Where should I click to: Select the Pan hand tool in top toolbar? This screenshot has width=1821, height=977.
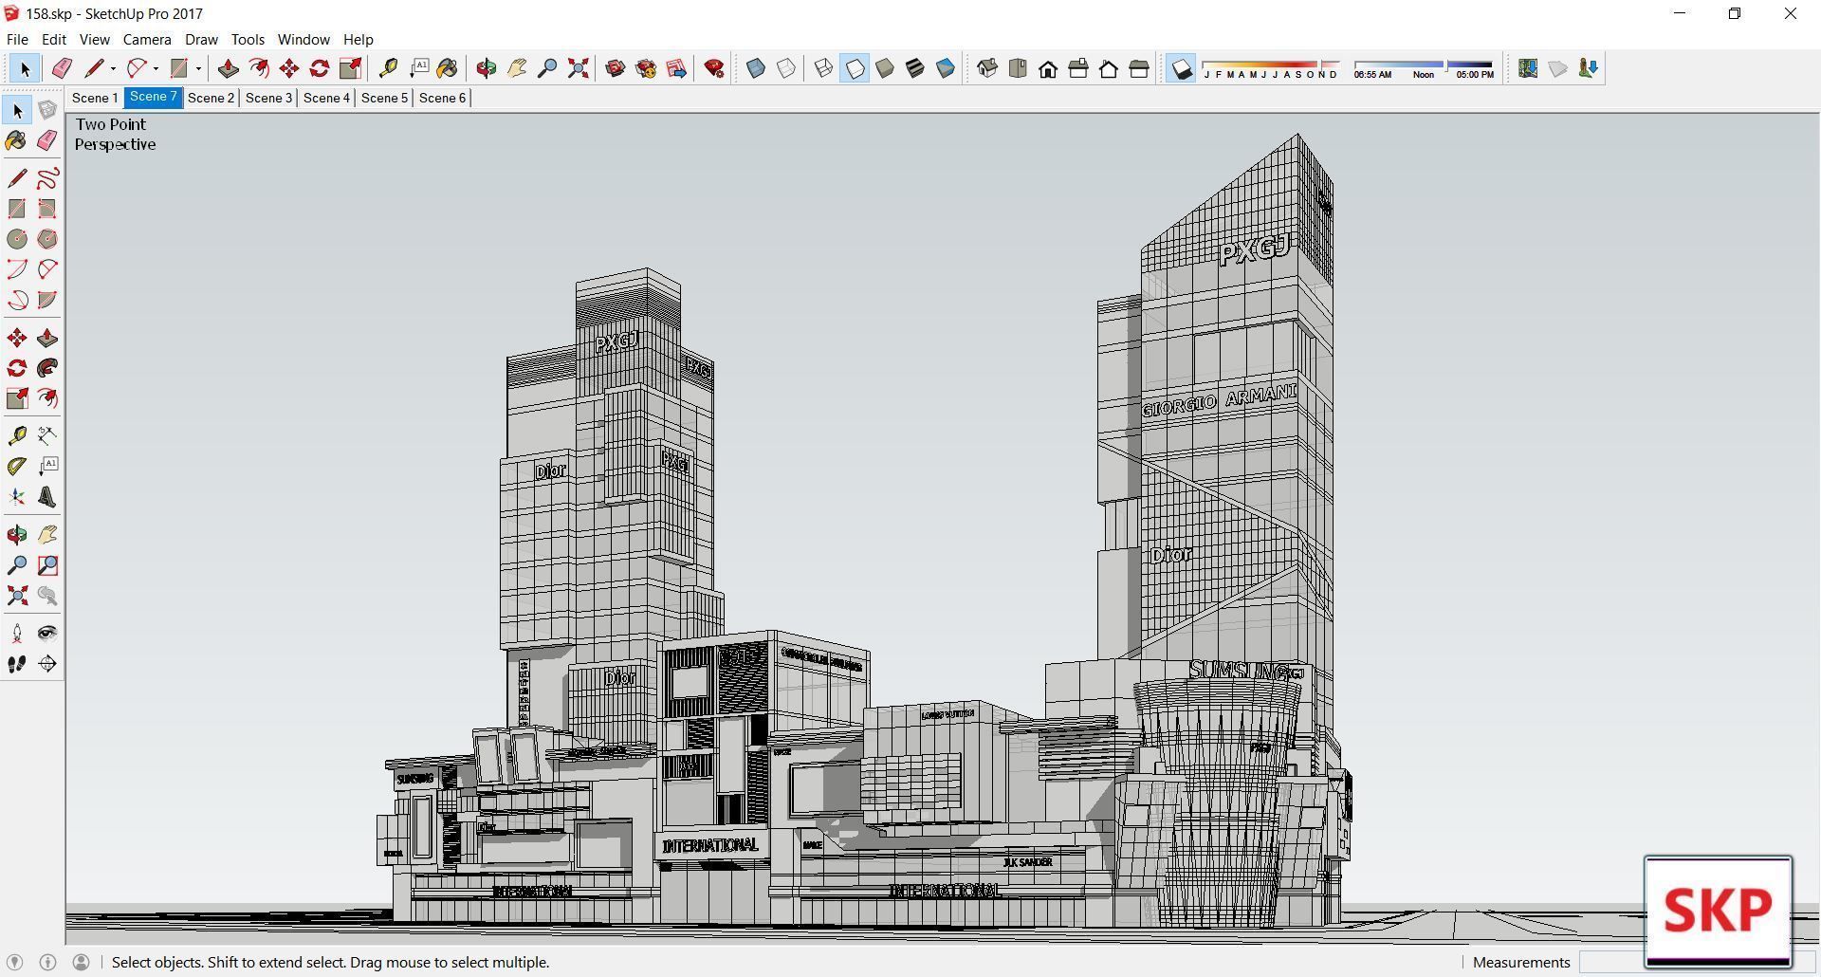[517, 68]
